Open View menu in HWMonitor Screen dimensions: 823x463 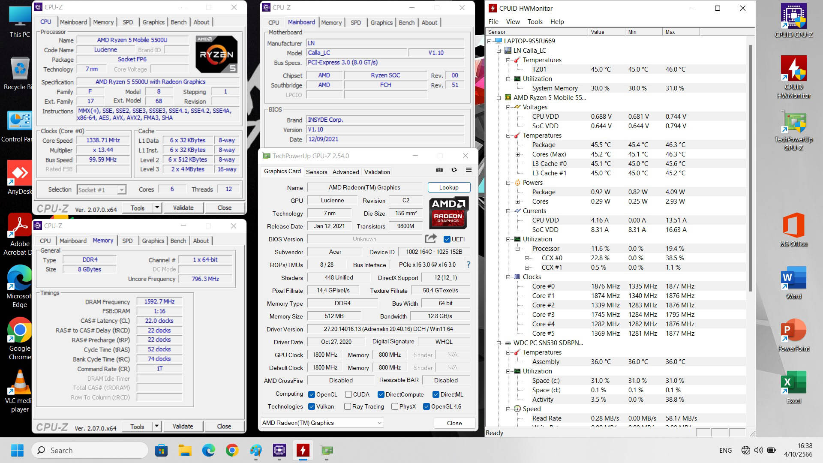click(x=513, y=22)
